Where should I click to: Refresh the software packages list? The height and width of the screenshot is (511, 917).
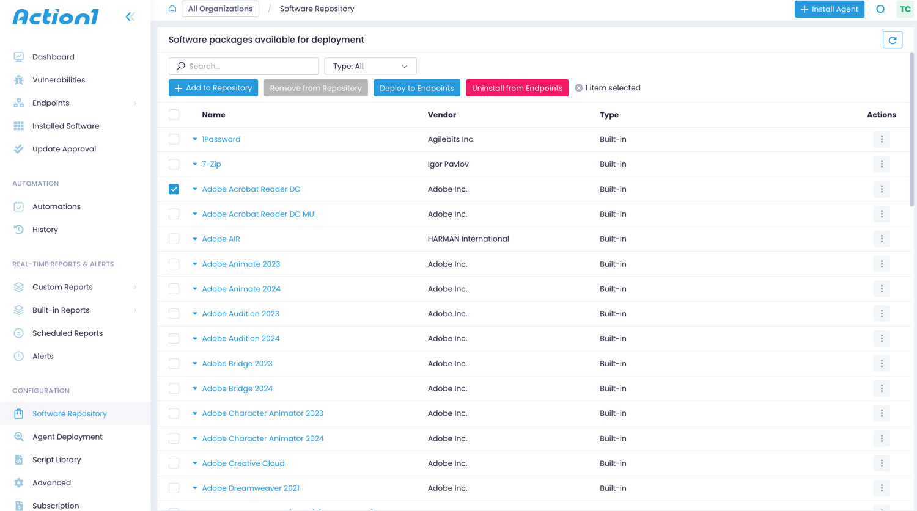893,40
